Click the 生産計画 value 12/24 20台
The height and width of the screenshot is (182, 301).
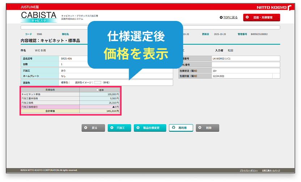218,76
